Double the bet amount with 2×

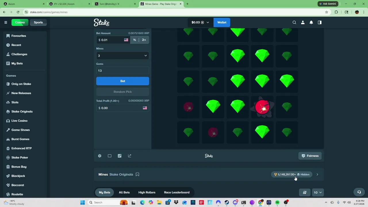coord(144,40)
